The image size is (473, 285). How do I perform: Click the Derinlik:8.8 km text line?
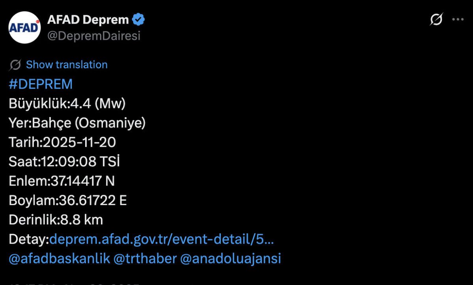(x=56, y=220)
